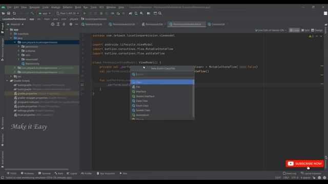
Task: Collapse the Gradle Scripts node
Action: (x=7, y=81)
